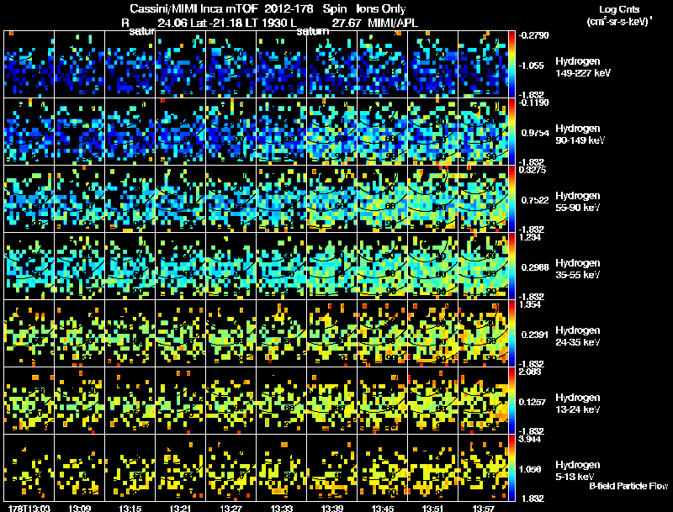
Task: Click the color bar beside Hydrogen 149-227 keV
Action: 512,64
